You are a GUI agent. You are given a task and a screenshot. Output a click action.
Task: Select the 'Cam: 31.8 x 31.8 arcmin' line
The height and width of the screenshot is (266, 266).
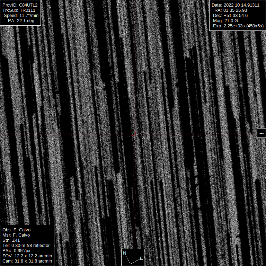(27, 261)
